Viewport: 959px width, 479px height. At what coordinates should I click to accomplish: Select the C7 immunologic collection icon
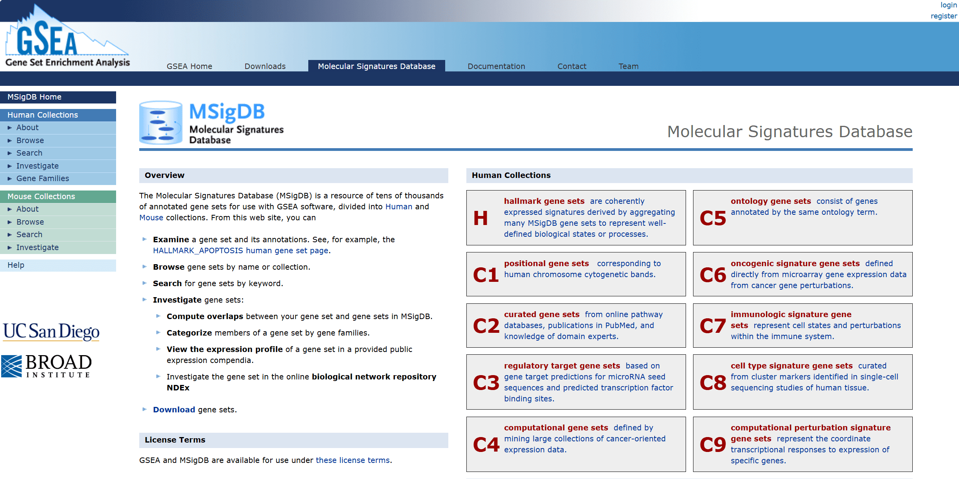click(x=713, y=326)
